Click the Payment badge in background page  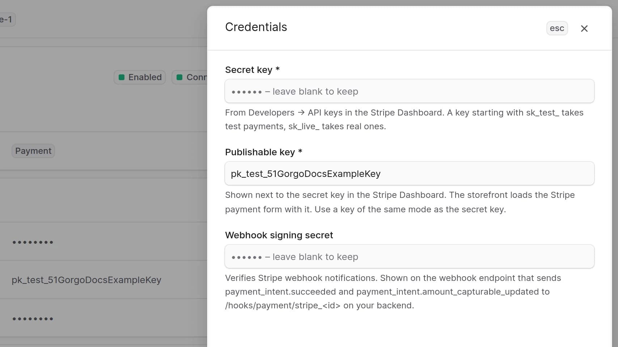point(33,151)
